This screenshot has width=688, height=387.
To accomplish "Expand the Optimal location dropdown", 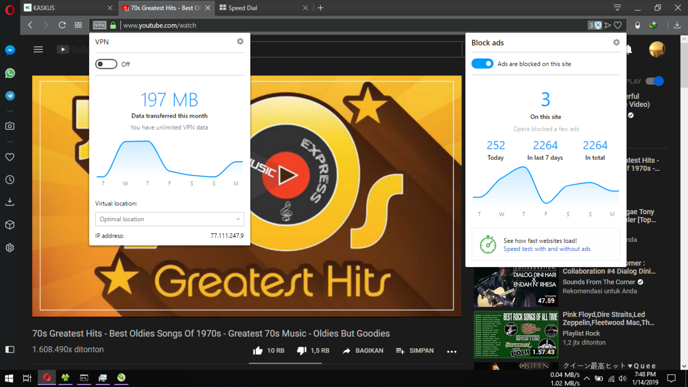I will (169, 219).
